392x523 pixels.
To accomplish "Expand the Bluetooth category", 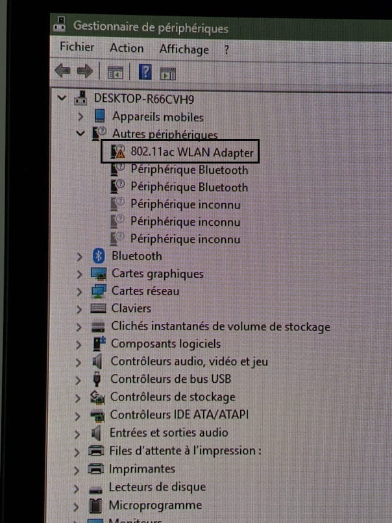I will (x=79, y=256).
